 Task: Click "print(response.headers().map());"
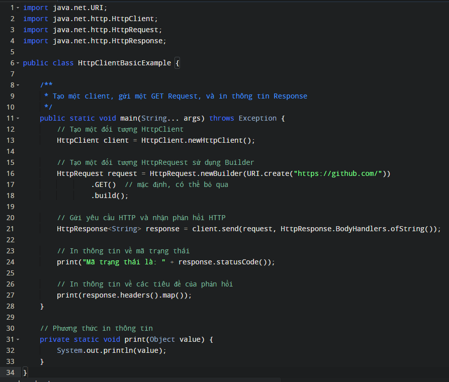[124, 295]
